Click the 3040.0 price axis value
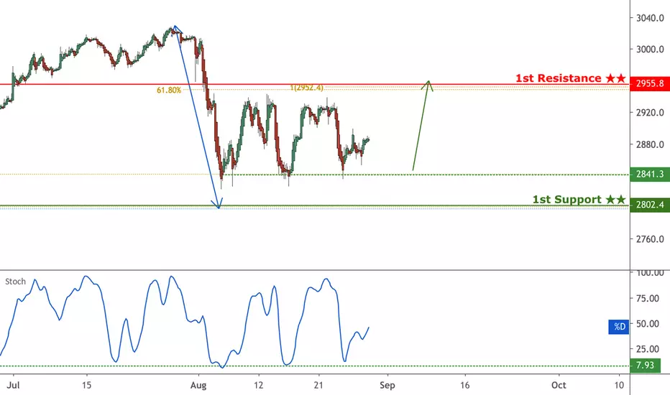Viewport: 670px width, 395px height. tap(650, 18)
